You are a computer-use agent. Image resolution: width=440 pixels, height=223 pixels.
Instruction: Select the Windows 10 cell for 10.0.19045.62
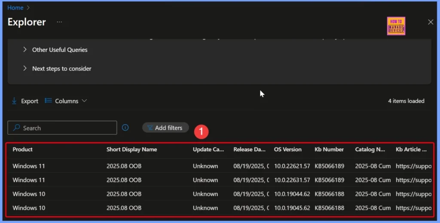click(x=29, y=208)
